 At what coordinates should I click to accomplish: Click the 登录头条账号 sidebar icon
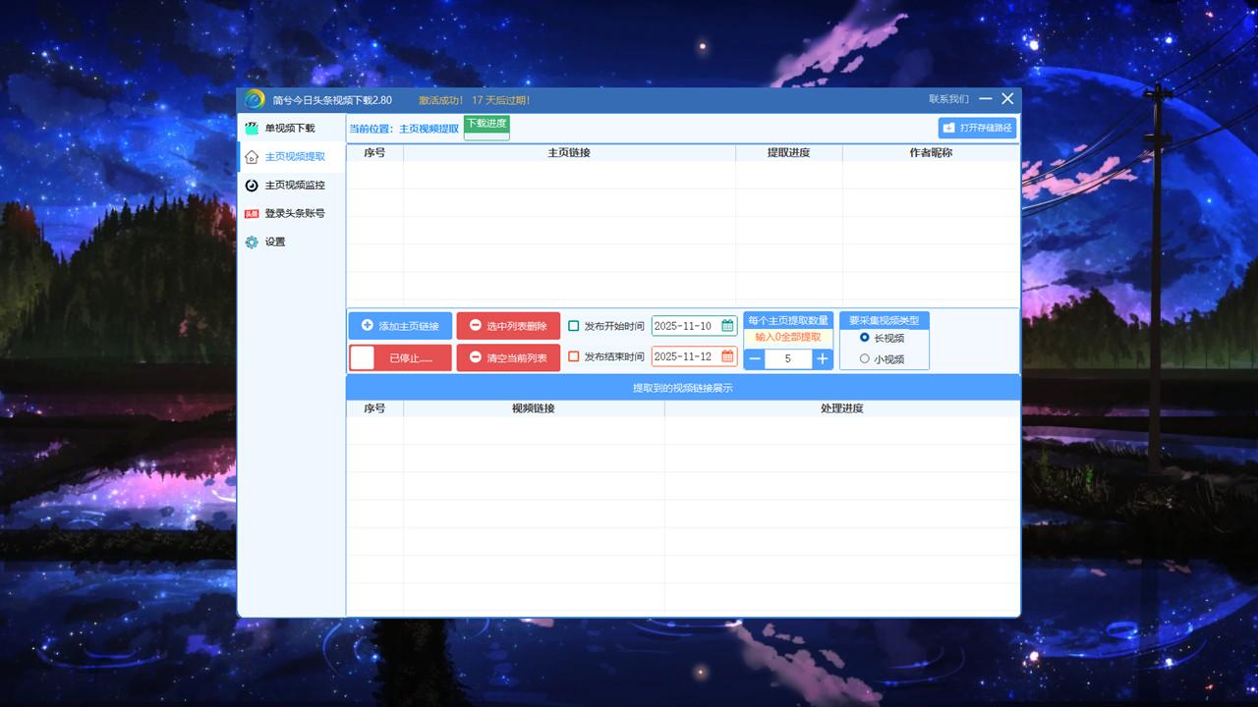coord(252,213)
